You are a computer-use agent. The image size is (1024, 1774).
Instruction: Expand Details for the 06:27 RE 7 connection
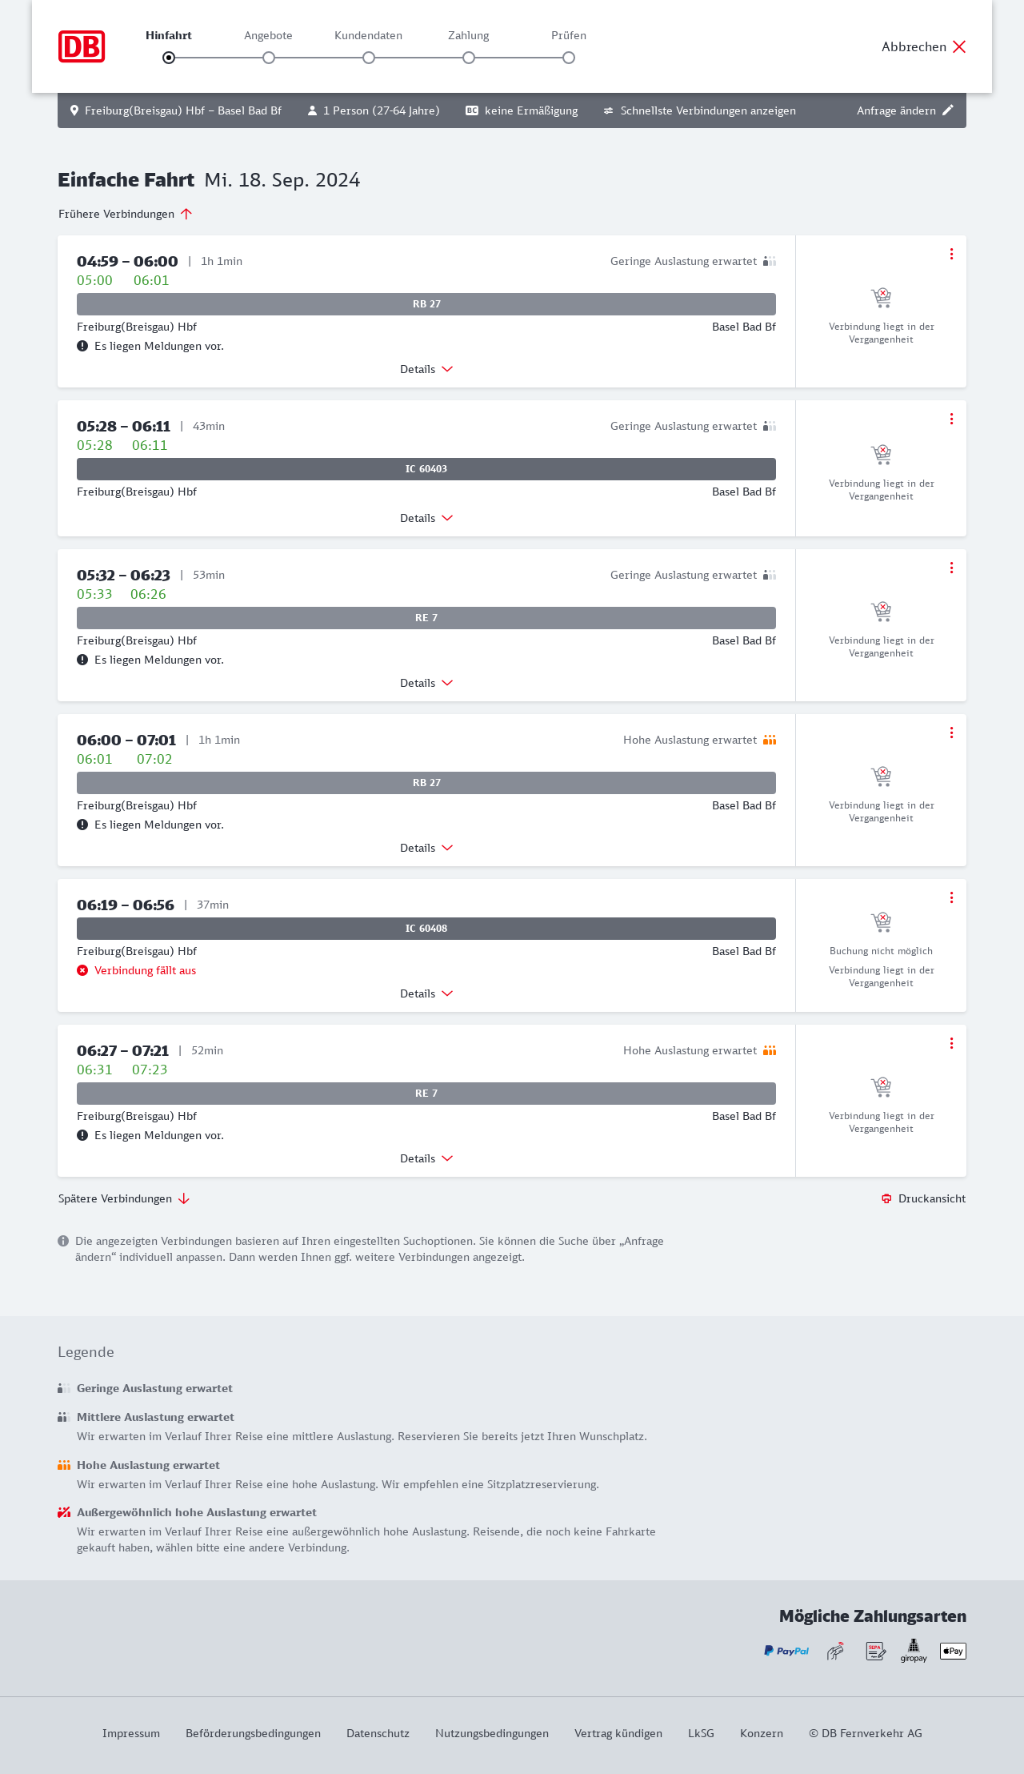click(426, 1158)
